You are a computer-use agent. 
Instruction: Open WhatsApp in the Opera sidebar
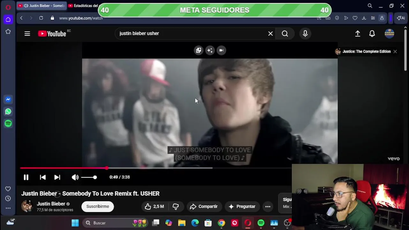(x=8, y=111)
